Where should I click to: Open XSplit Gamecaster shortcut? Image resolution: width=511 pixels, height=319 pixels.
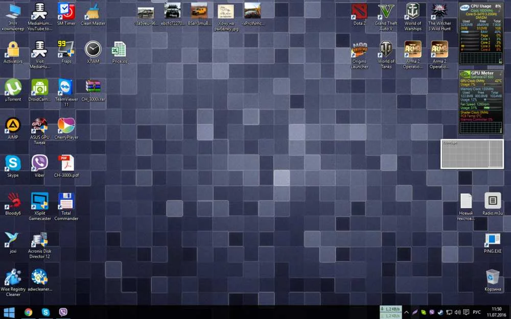(40, 207)
